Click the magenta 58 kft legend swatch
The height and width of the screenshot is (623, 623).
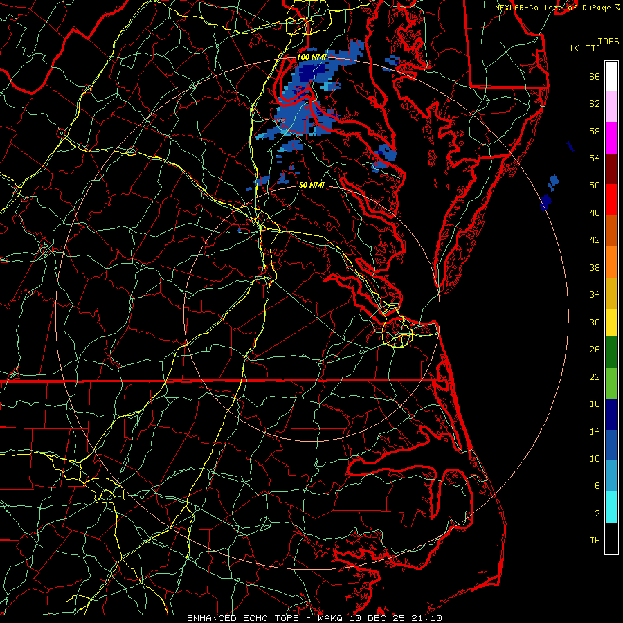(x=611, y=138)
